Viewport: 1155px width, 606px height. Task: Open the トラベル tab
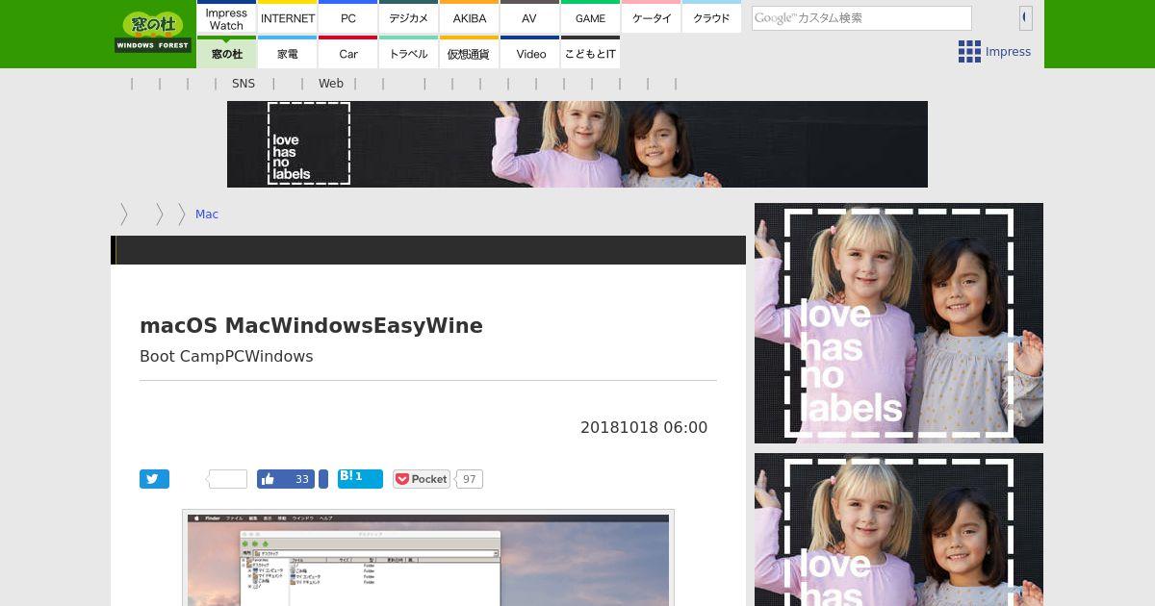click(x=409, y=54)
